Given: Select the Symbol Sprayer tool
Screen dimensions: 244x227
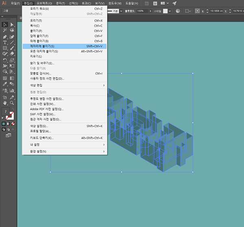Looking at the screenshot, I should click(x=5, y=91).
